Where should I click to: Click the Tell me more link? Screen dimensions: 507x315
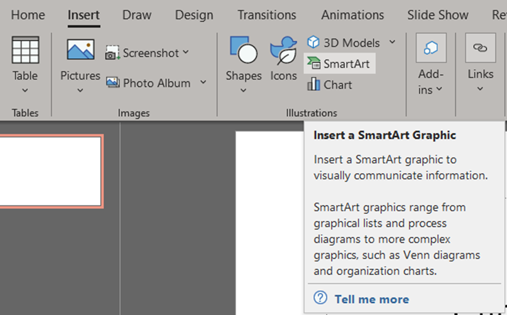click(372, 299)
